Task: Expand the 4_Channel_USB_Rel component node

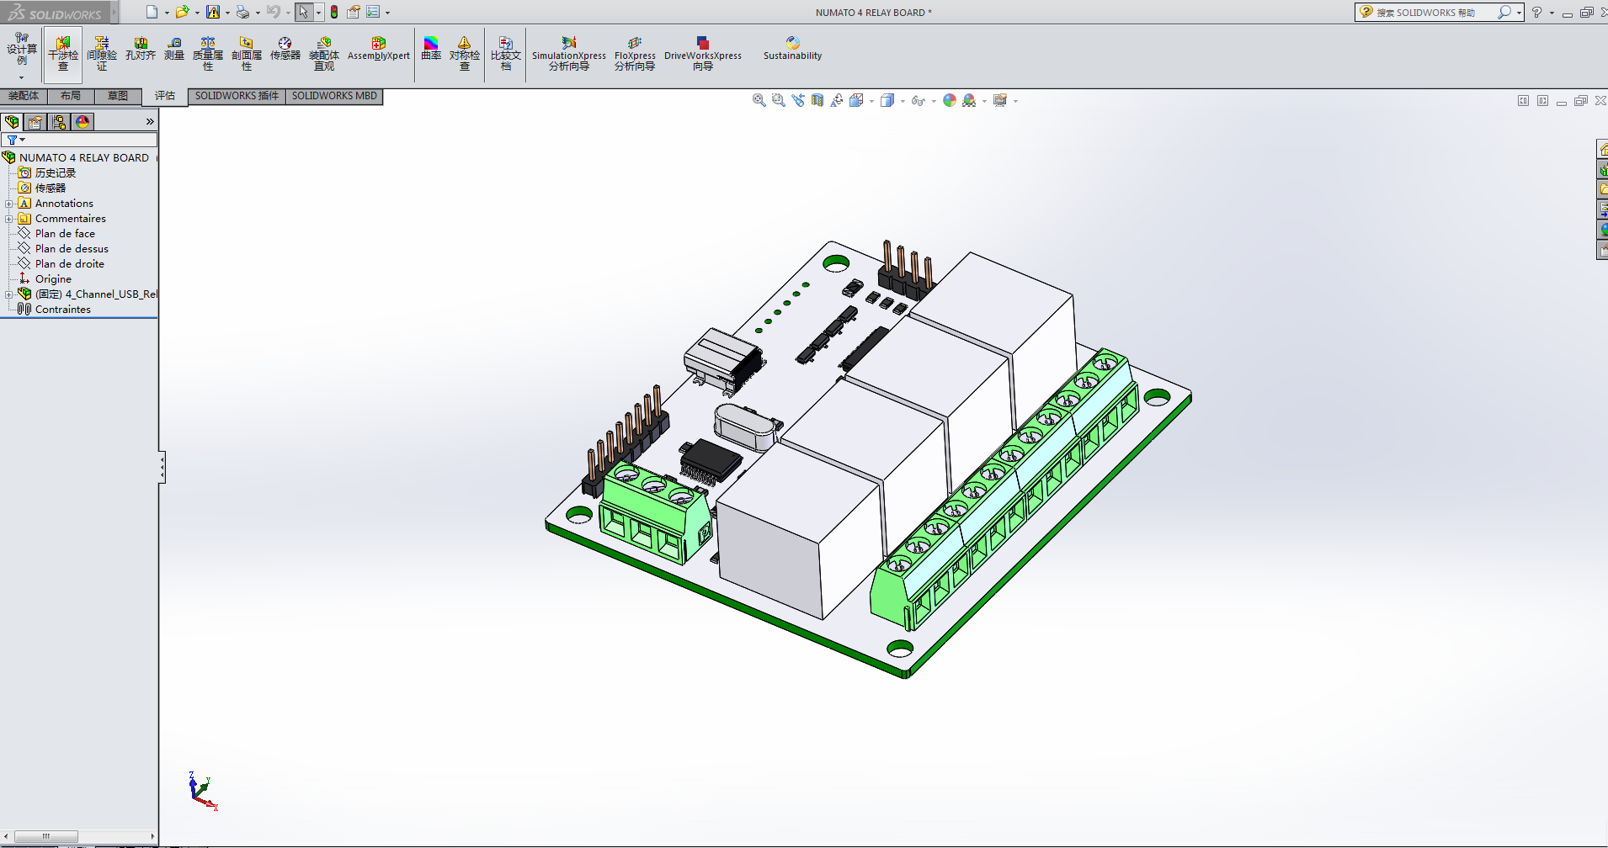Action: [x=9, y=294]
